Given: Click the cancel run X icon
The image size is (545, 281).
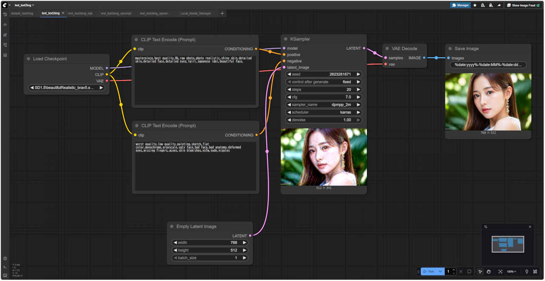Looking at the screenshot, I should 461,272.
